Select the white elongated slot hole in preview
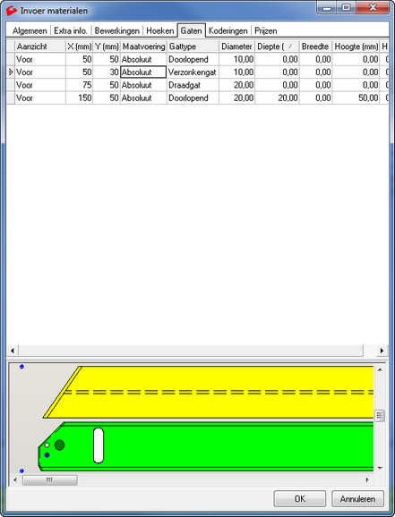 [x=99, y=445]
